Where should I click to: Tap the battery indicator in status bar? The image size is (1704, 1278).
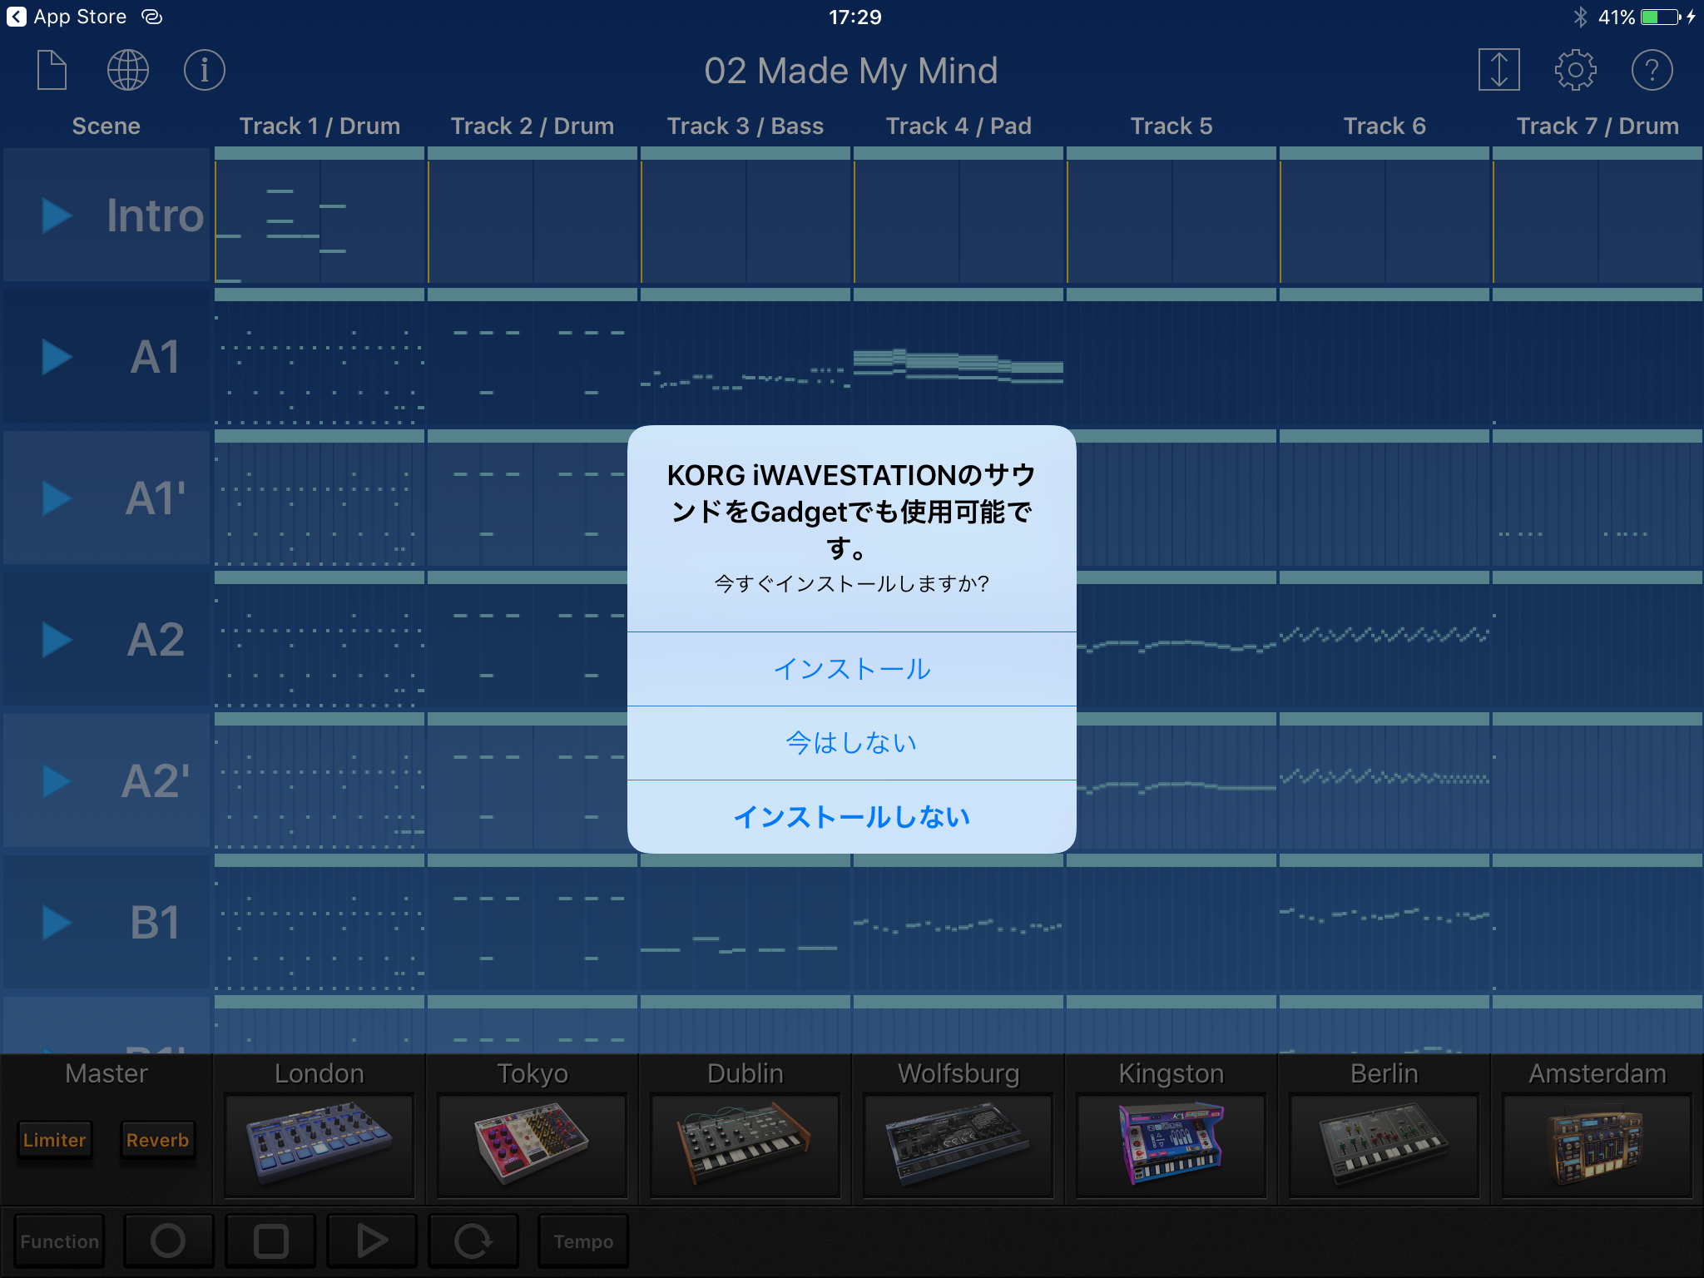coord(1661,17)
